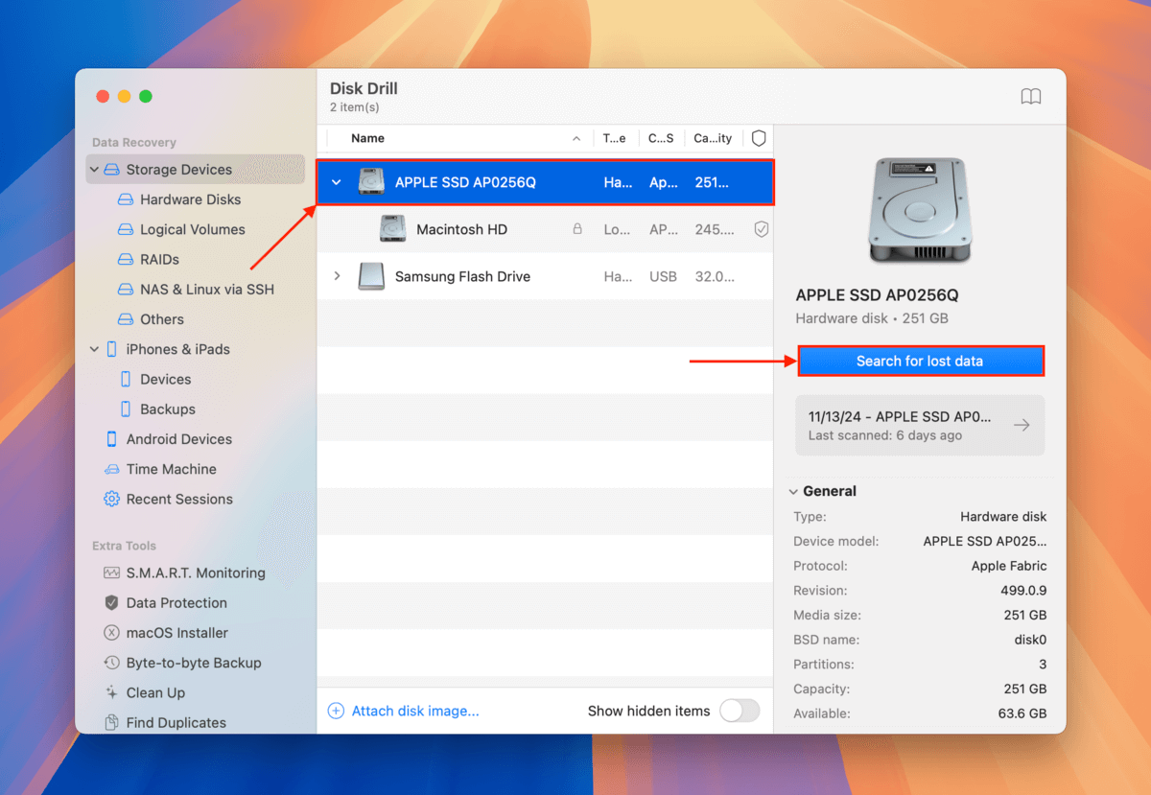Open the Hardware Disks category

click(x=191, y=199)
